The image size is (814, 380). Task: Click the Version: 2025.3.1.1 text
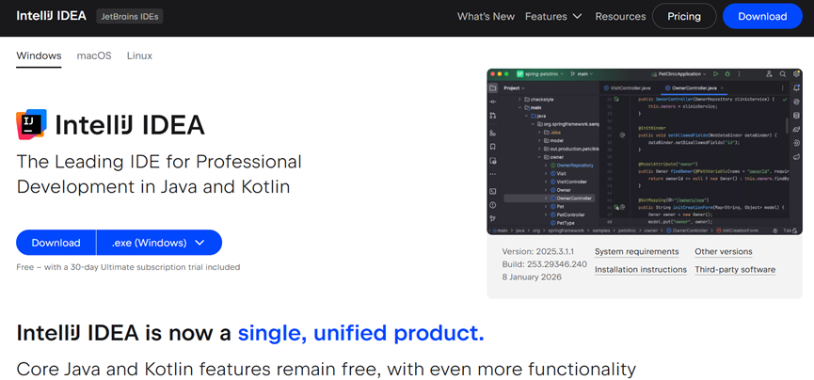tap(537, 252)
